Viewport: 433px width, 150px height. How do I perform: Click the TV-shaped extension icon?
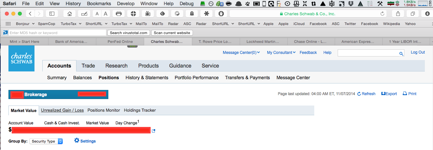148,14
